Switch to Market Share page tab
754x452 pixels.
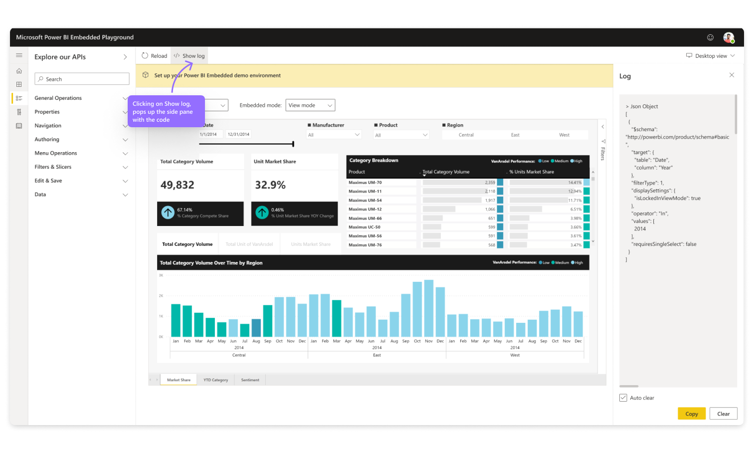pos(179,380)
